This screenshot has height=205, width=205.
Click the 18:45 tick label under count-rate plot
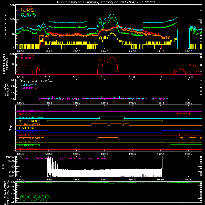[105, 52]
